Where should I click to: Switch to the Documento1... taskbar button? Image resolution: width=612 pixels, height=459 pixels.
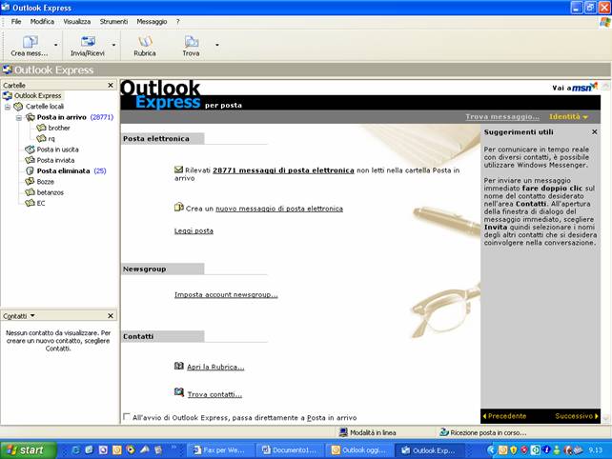[290, 450]
